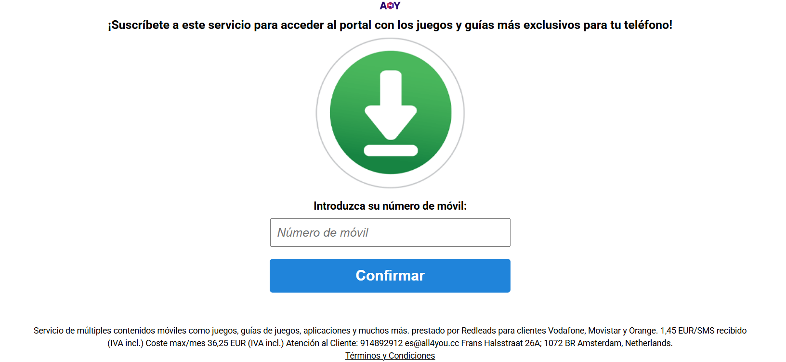
Task: Click the es@all4you.cc email address
Action: [432, 343]
